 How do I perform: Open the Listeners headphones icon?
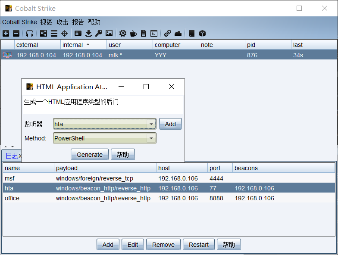tap(30, 33)
